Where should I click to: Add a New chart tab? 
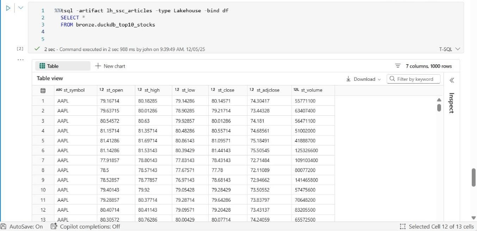pos(110,66)
